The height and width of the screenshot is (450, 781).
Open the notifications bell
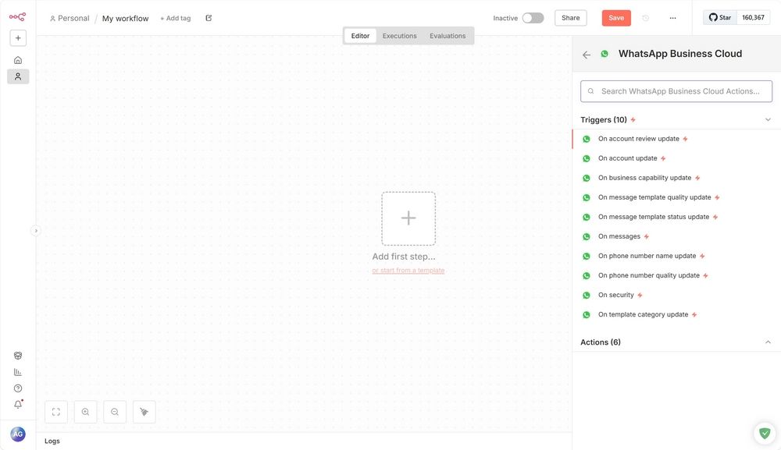(16, 403)
